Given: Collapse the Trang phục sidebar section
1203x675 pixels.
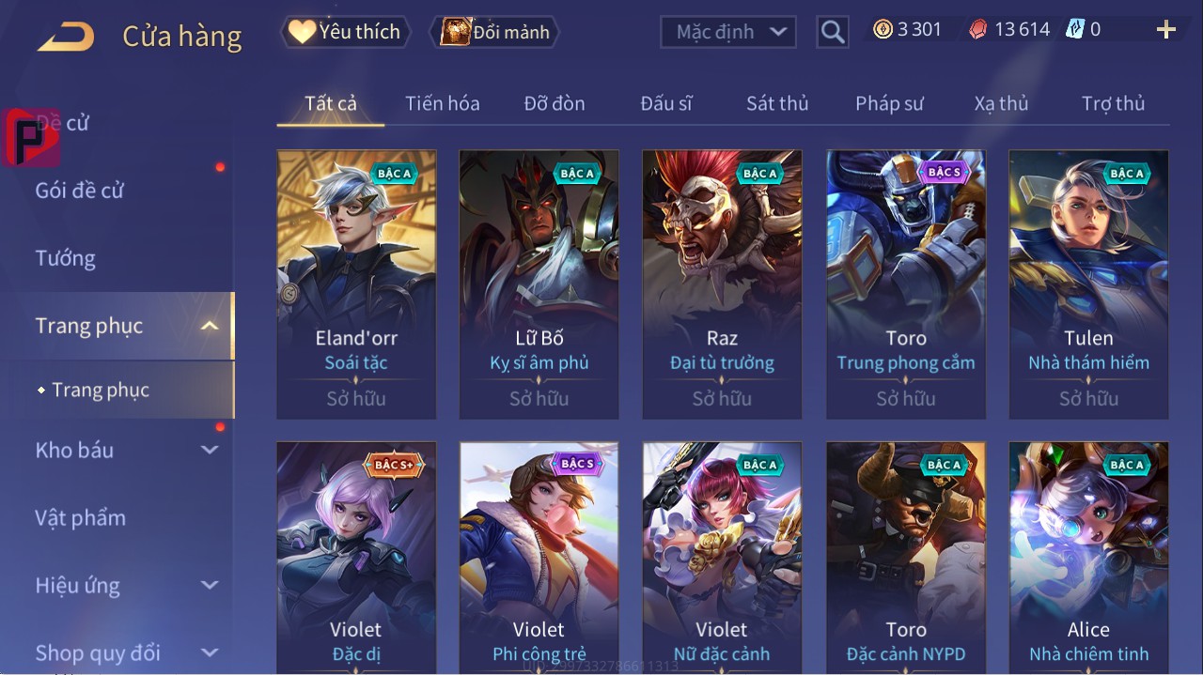Looking at the screenshot, I should tap(210, 326).
